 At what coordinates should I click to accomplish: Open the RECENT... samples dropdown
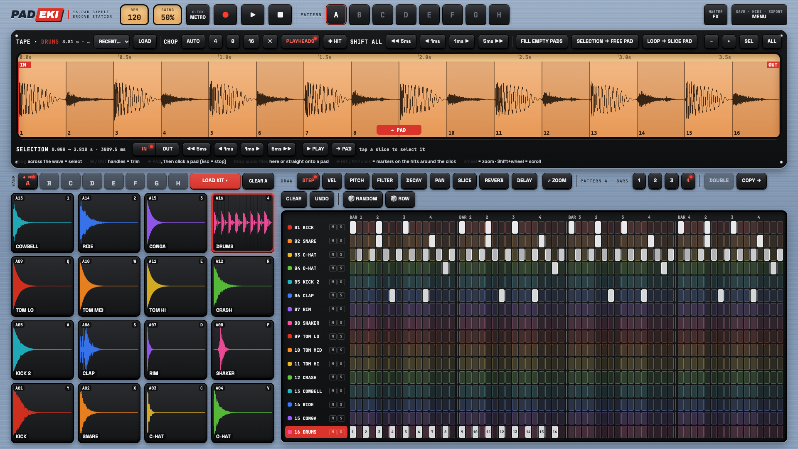click(x=112, y=42)
